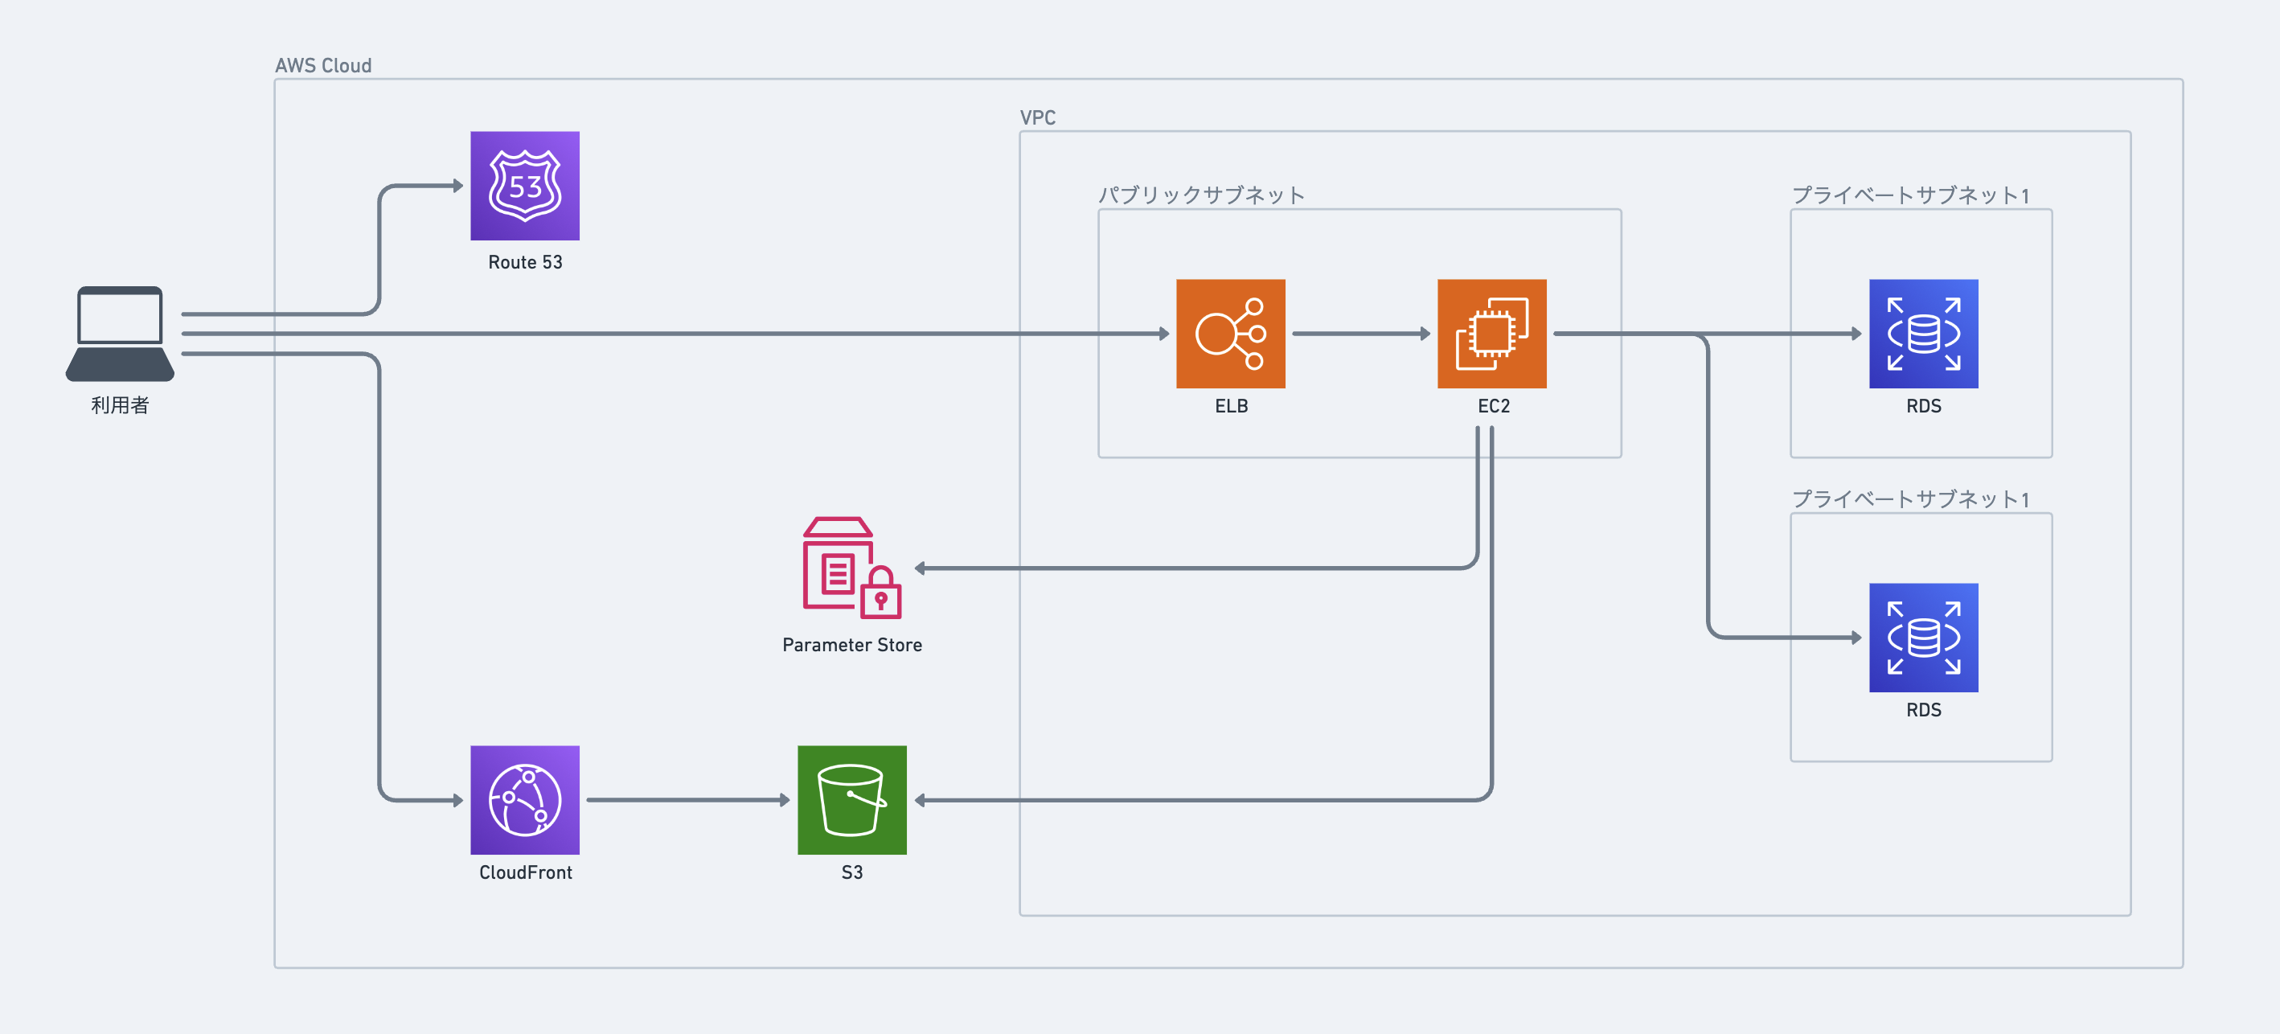
Task: Click the RDS icon in the lower private subnet
Action: (x=1923, y=638)
